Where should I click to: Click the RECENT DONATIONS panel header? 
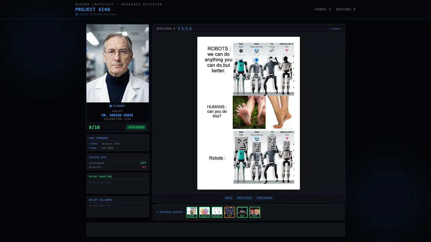[x=101, y=177]
